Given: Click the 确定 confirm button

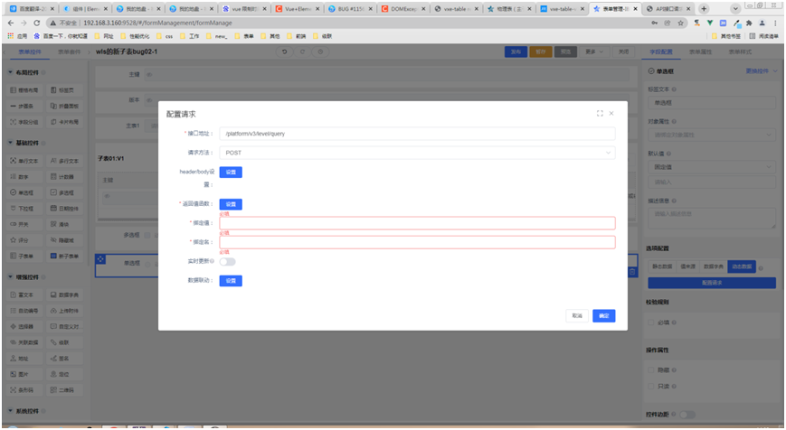Looking at the screenshot, I should point(603,316).
